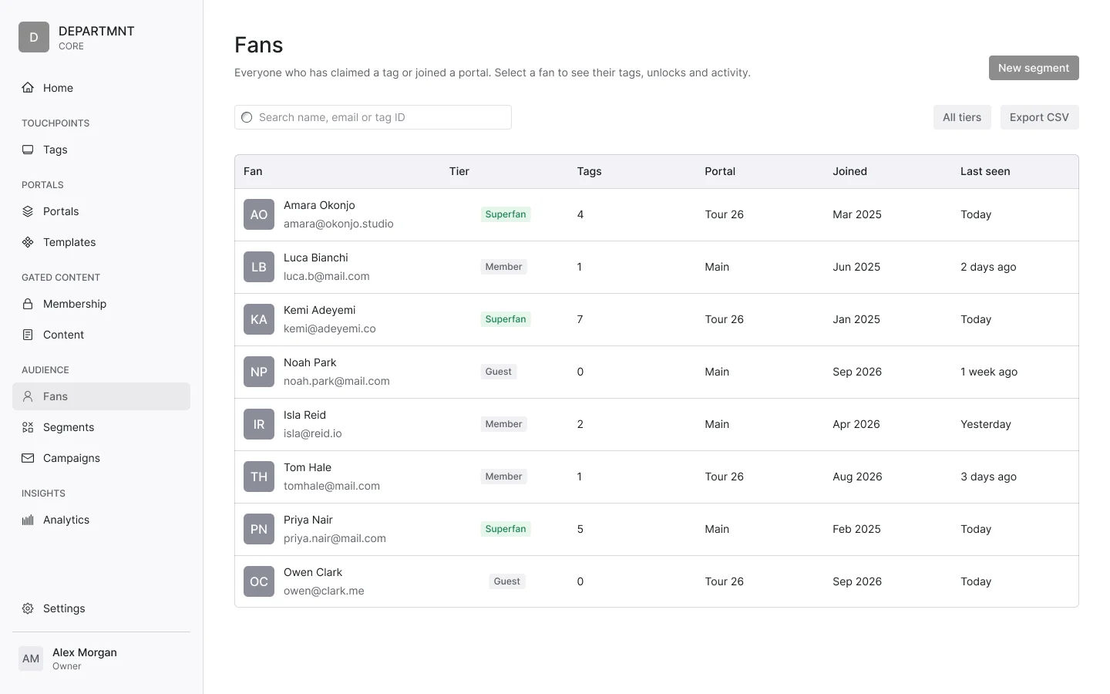Click the Superfan badge for Kemi Adeyemi
This screenshot has width=1110, height=694.
coord(506,319)
